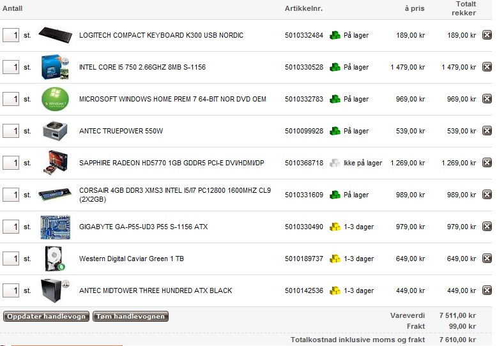Open Western Digital Caviar Green 1 TB link
Screen dimensions: 497x346
tap(132, 259)
